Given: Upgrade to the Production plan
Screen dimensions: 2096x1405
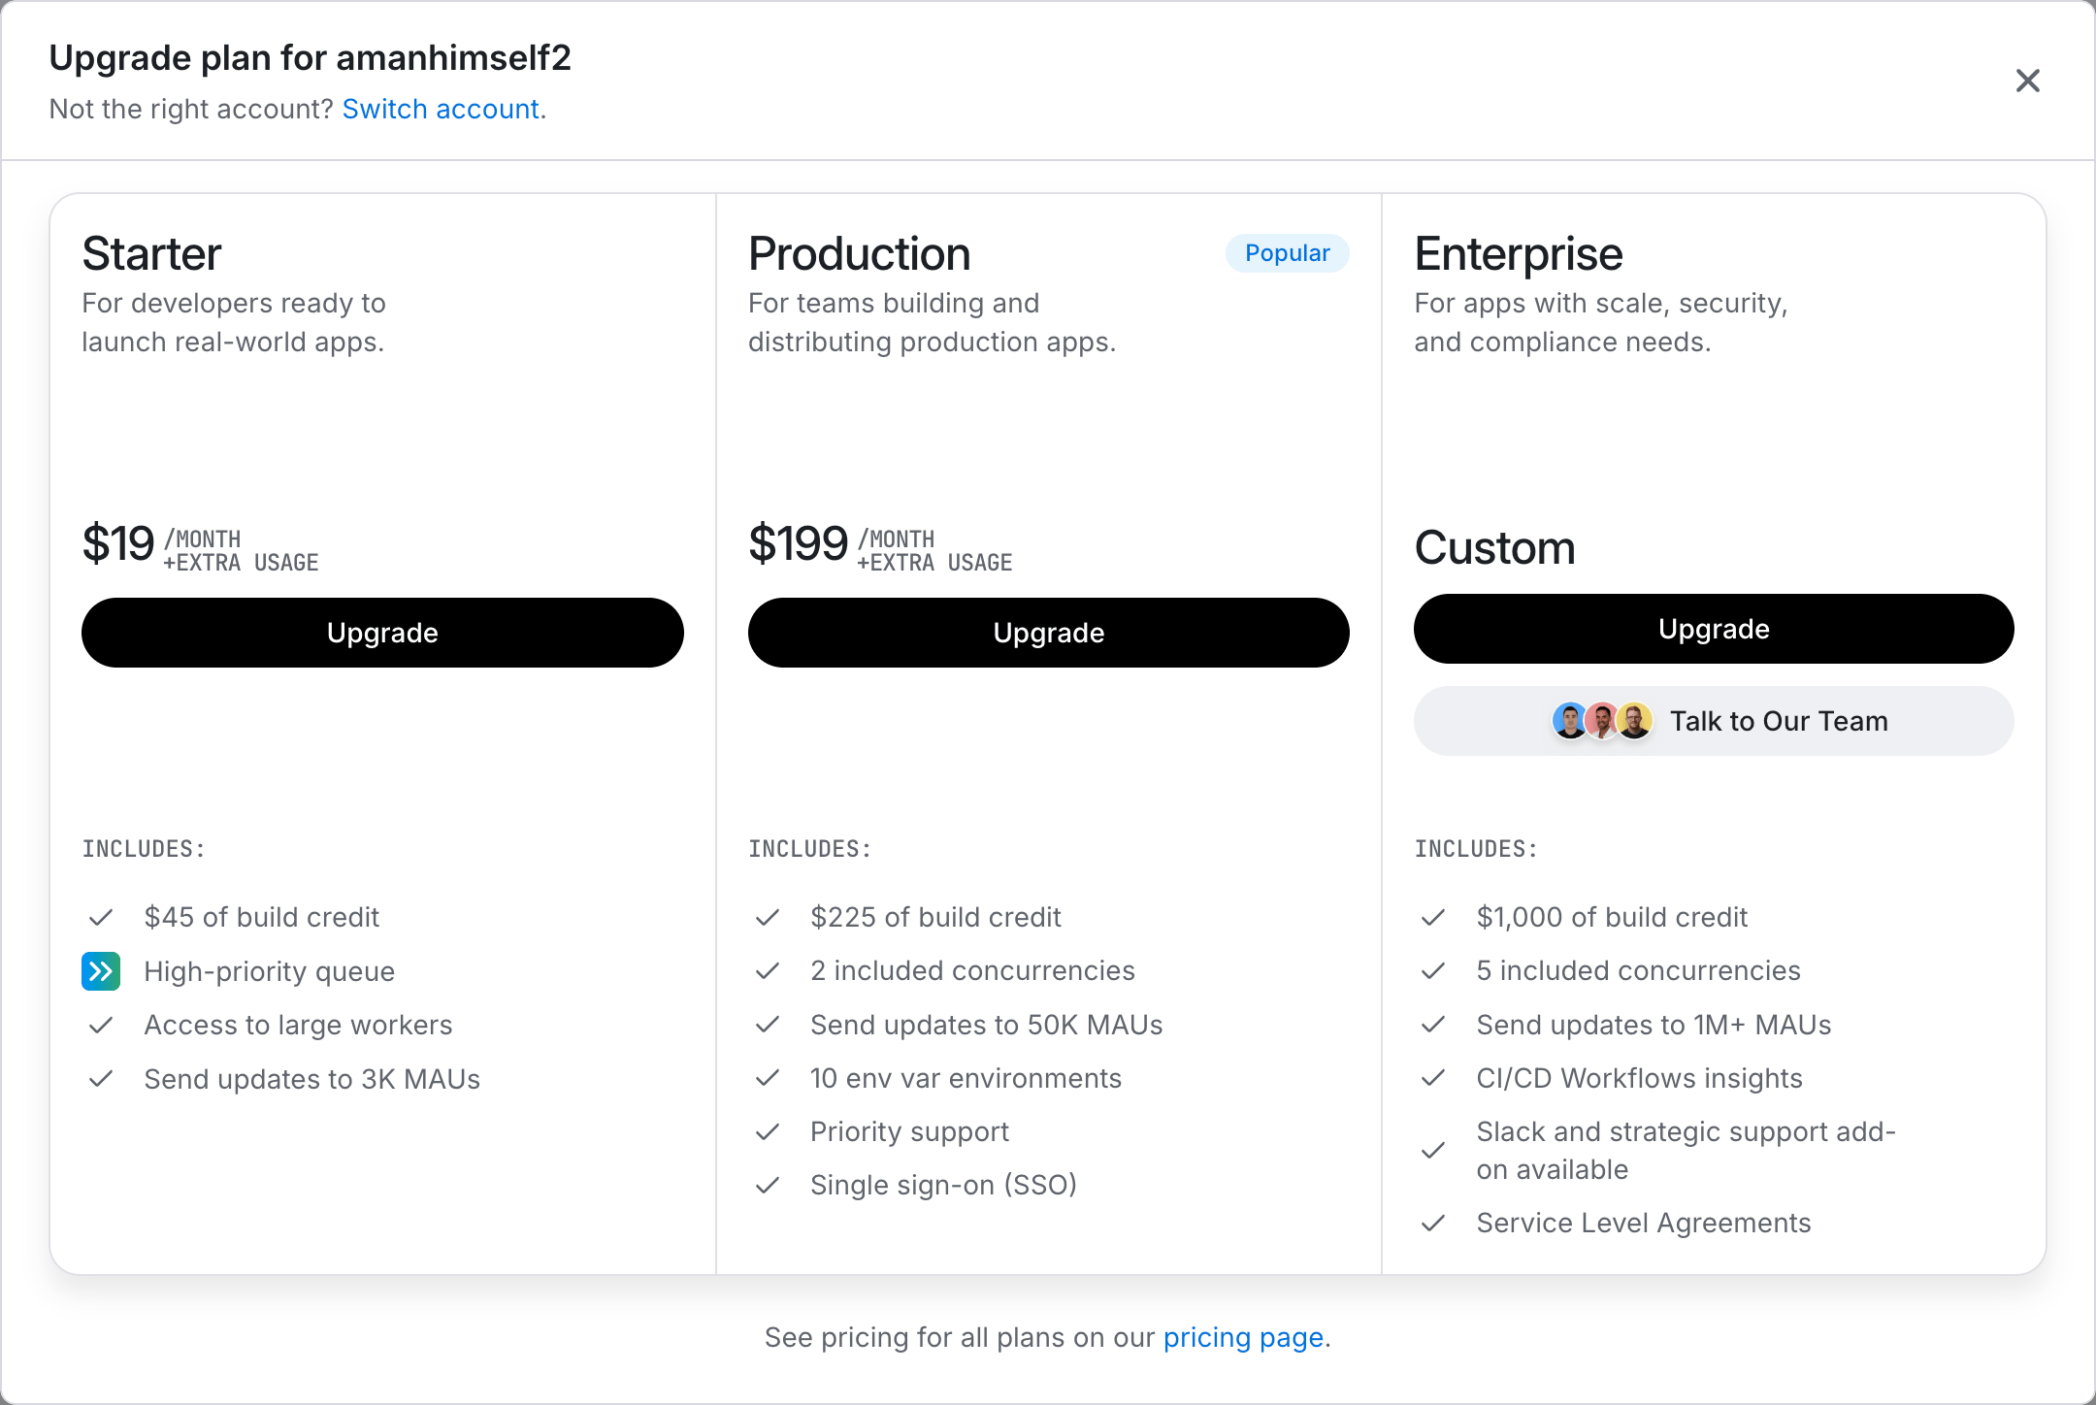Looking at the screenshot, I should 1048,633.
